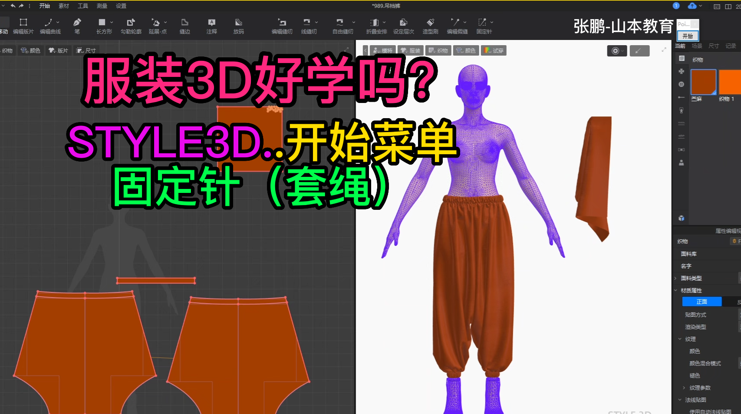
Task: Toggle 版片 display in 2D window
Action: point(58,50)
